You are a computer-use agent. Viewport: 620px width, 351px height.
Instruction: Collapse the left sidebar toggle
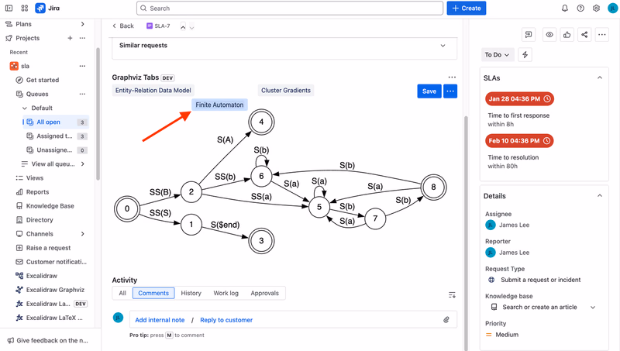[x=9, y=9]
